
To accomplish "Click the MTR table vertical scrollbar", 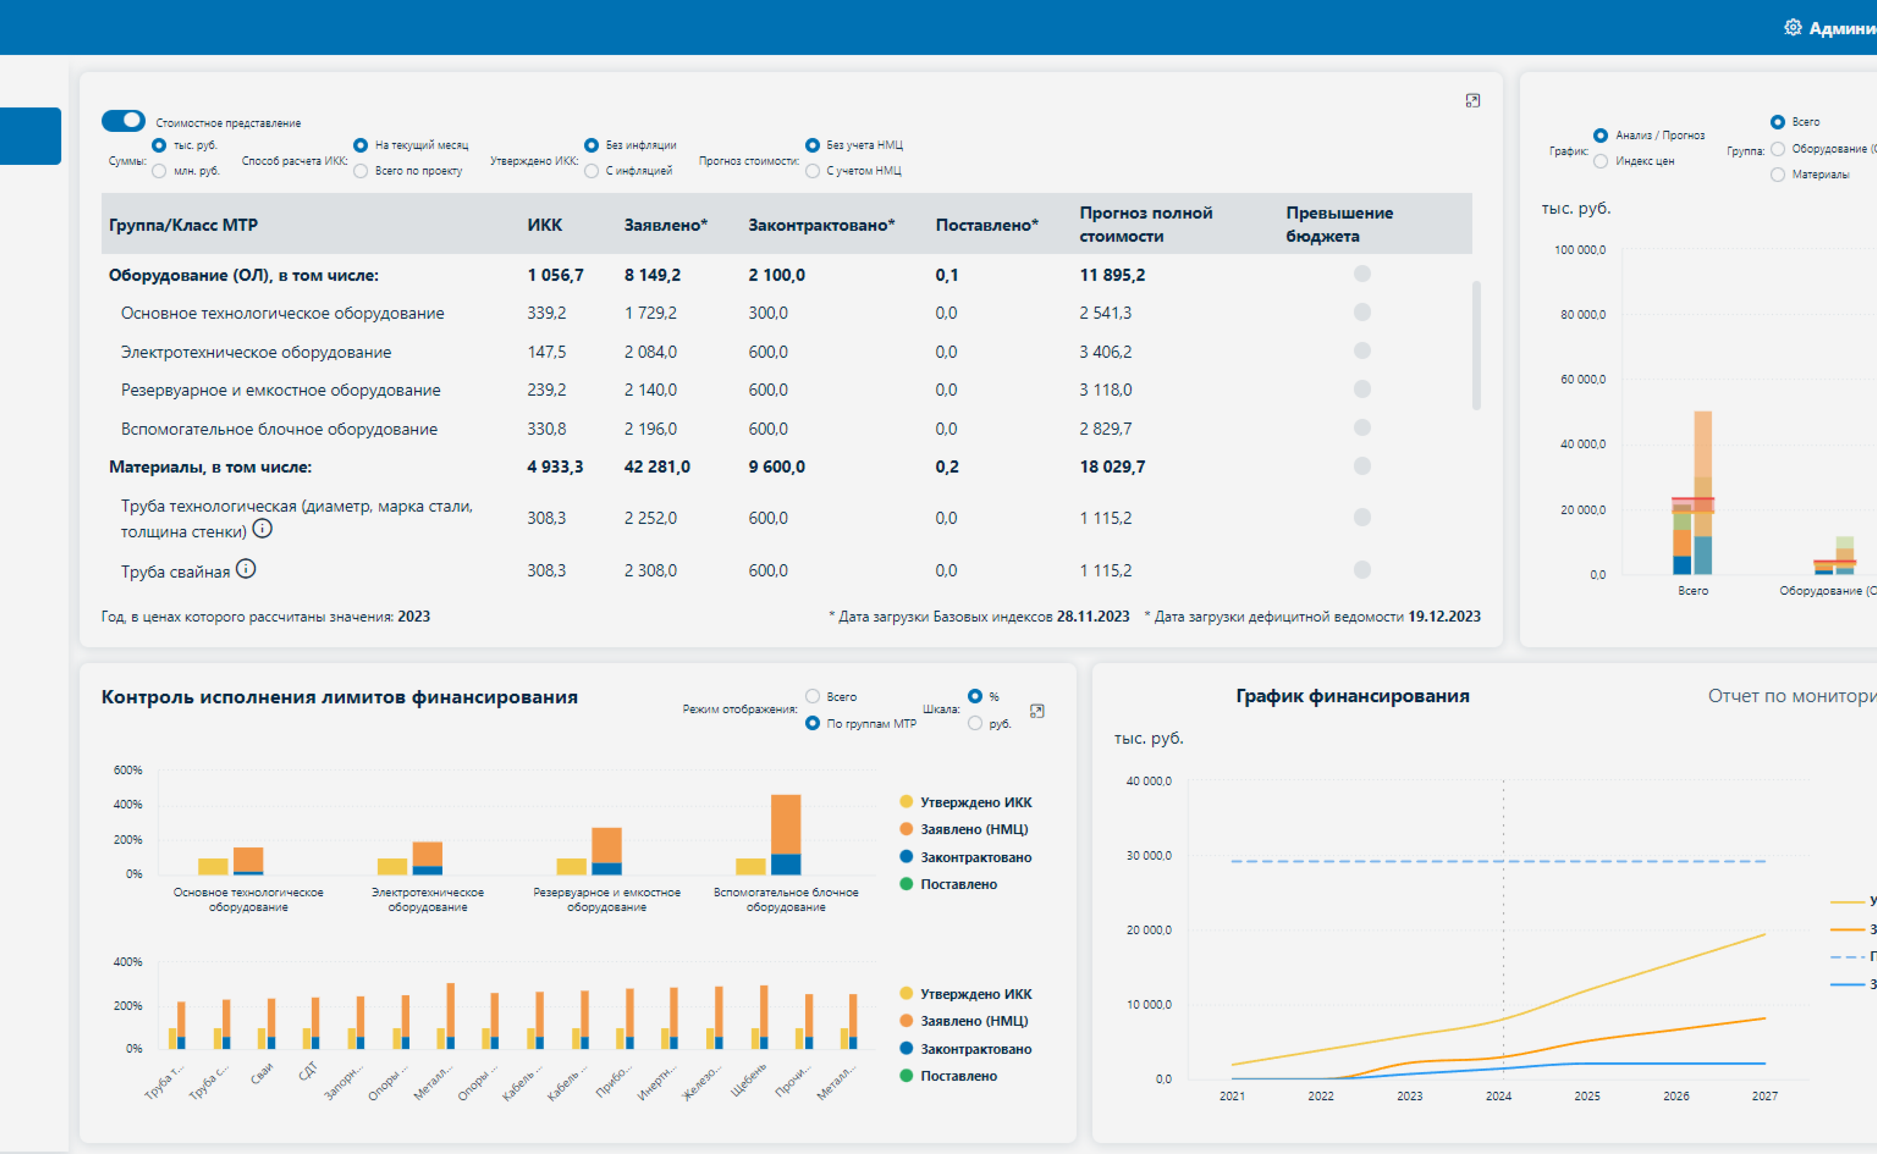I will pyautogui.click(x=1476, y=345).
